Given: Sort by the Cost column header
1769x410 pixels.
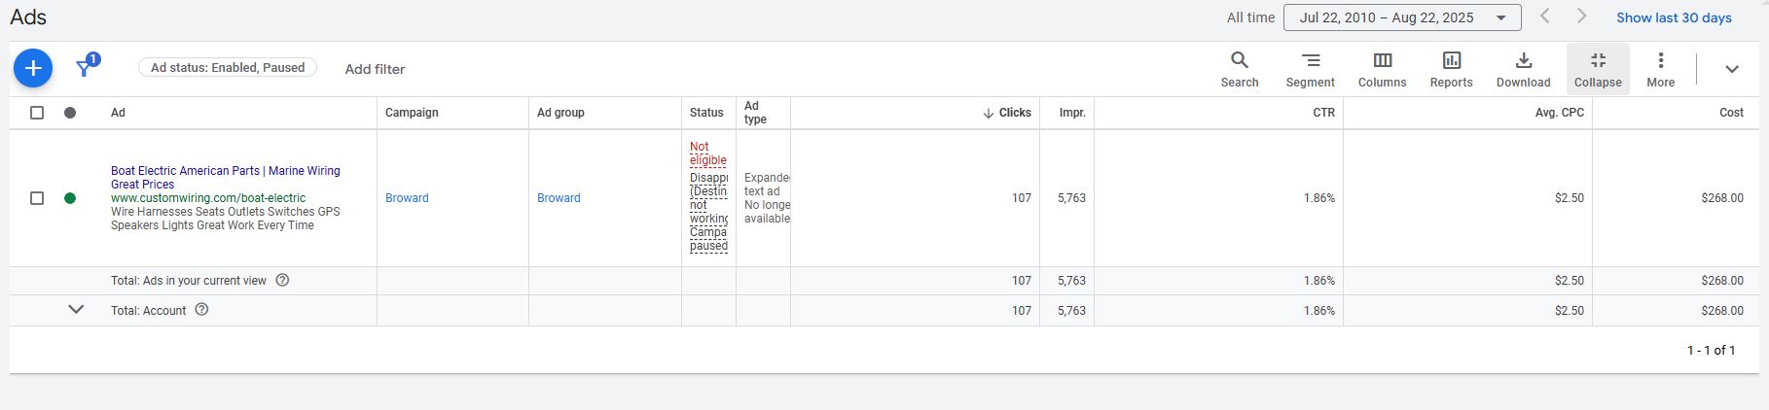Looking at the screenshot, I should (x=1731, y=113).
